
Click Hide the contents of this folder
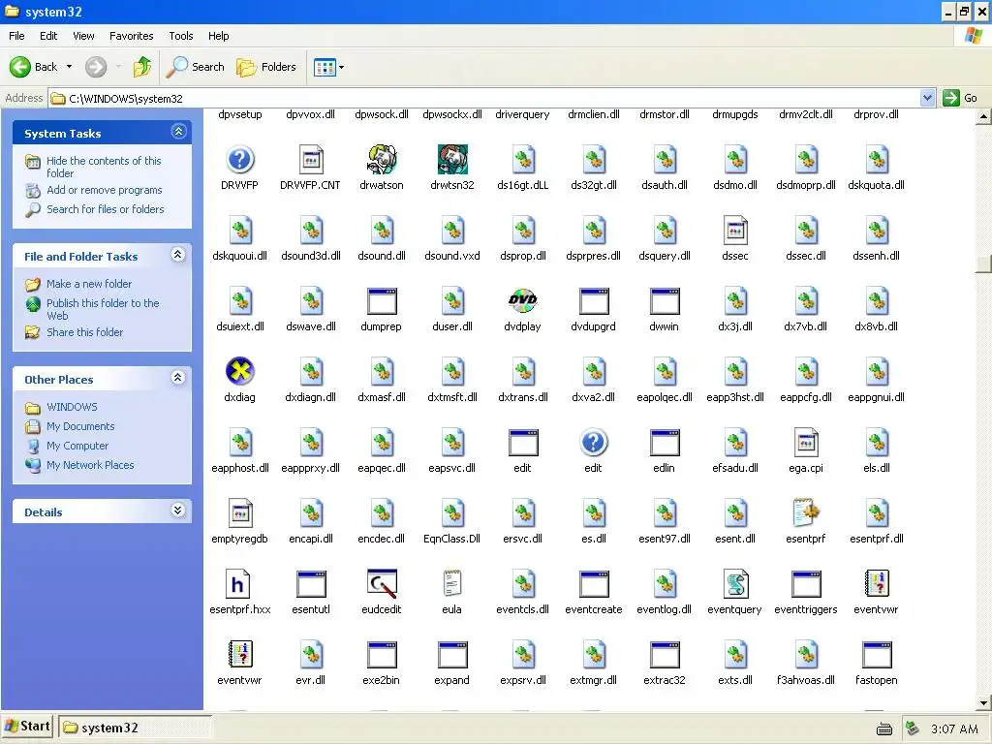point(104,167)
